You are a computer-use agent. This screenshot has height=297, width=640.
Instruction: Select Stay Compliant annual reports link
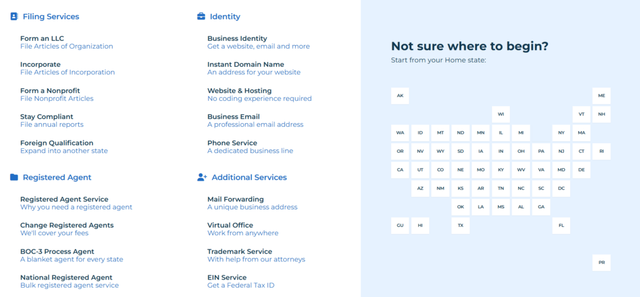[52, 121]
